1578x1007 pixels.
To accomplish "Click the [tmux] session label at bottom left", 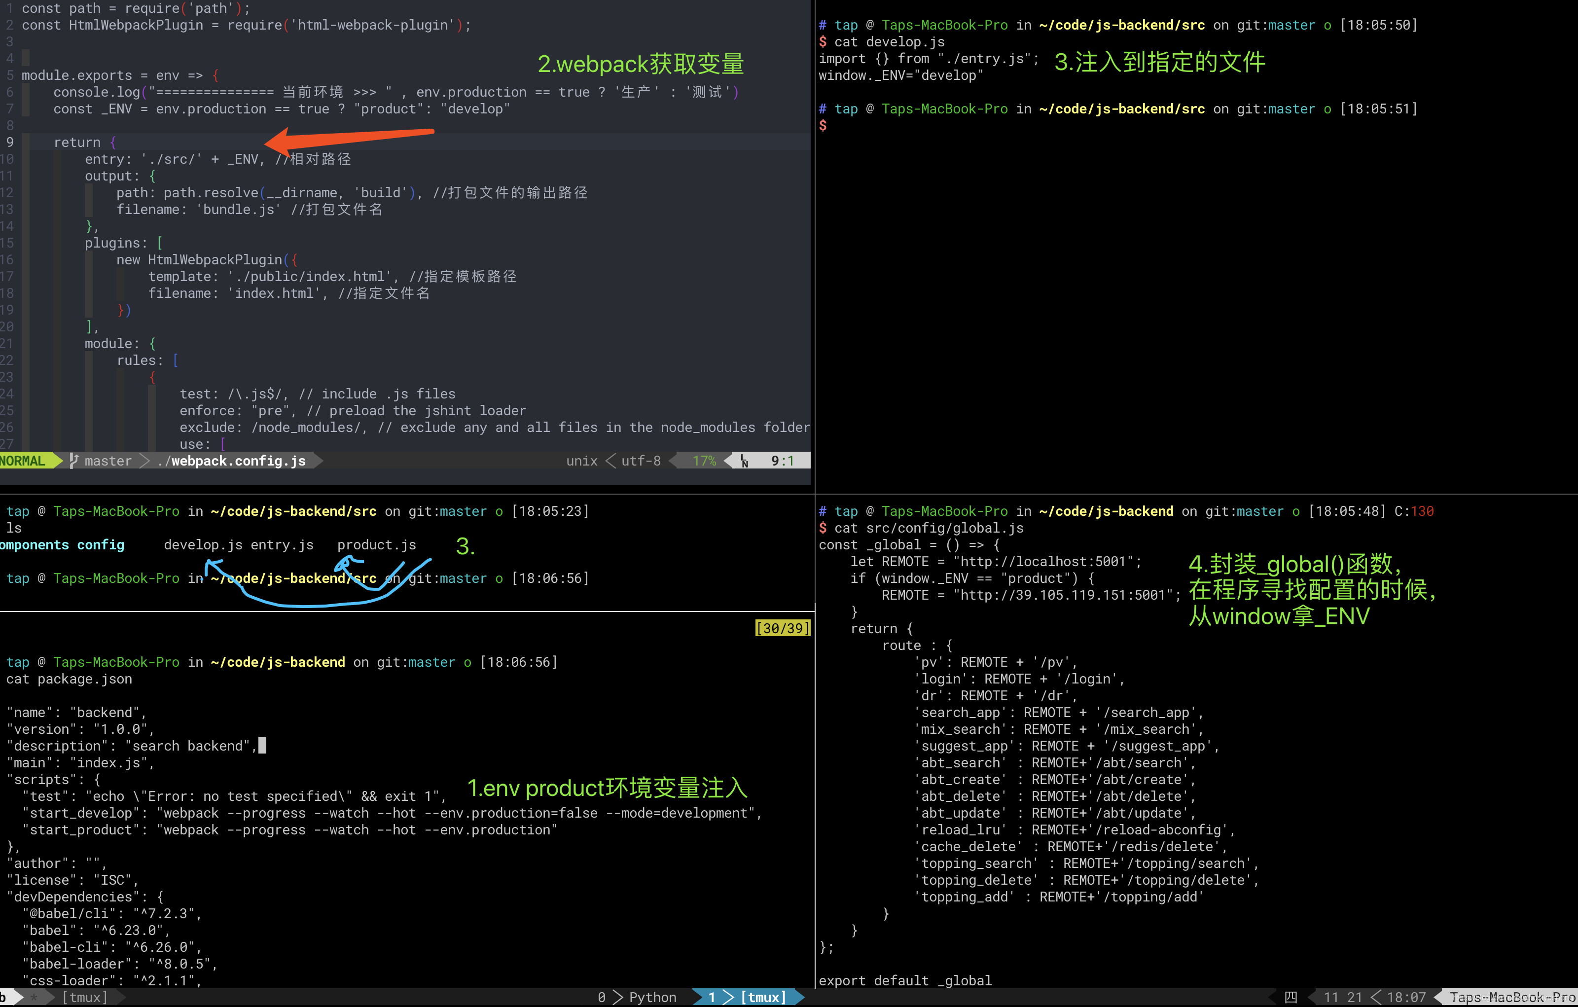I will (85, 997).
